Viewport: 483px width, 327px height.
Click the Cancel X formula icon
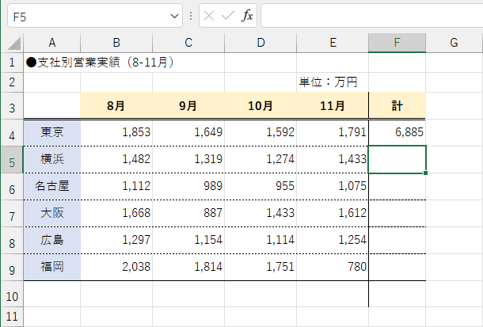click(209, 15)
